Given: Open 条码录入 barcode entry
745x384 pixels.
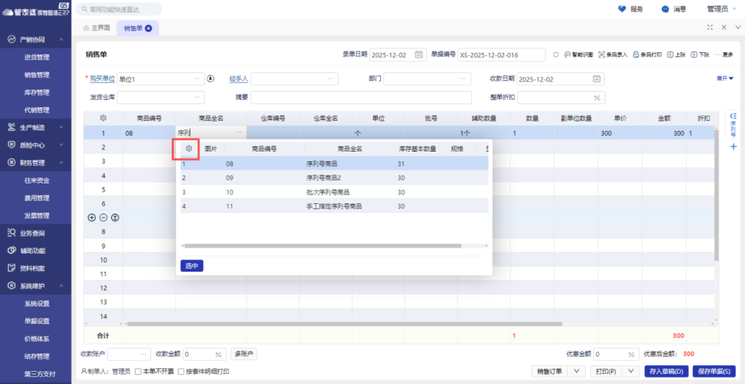Looking at the screenshot, I should pos(613,54).
